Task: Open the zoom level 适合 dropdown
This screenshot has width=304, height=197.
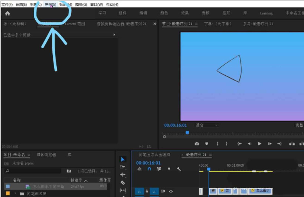Action: point(206,125)
